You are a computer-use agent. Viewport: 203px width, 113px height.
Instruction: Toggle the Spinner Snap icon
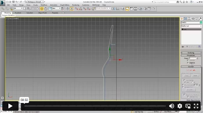pyautogui.click(x=89, y=9)
